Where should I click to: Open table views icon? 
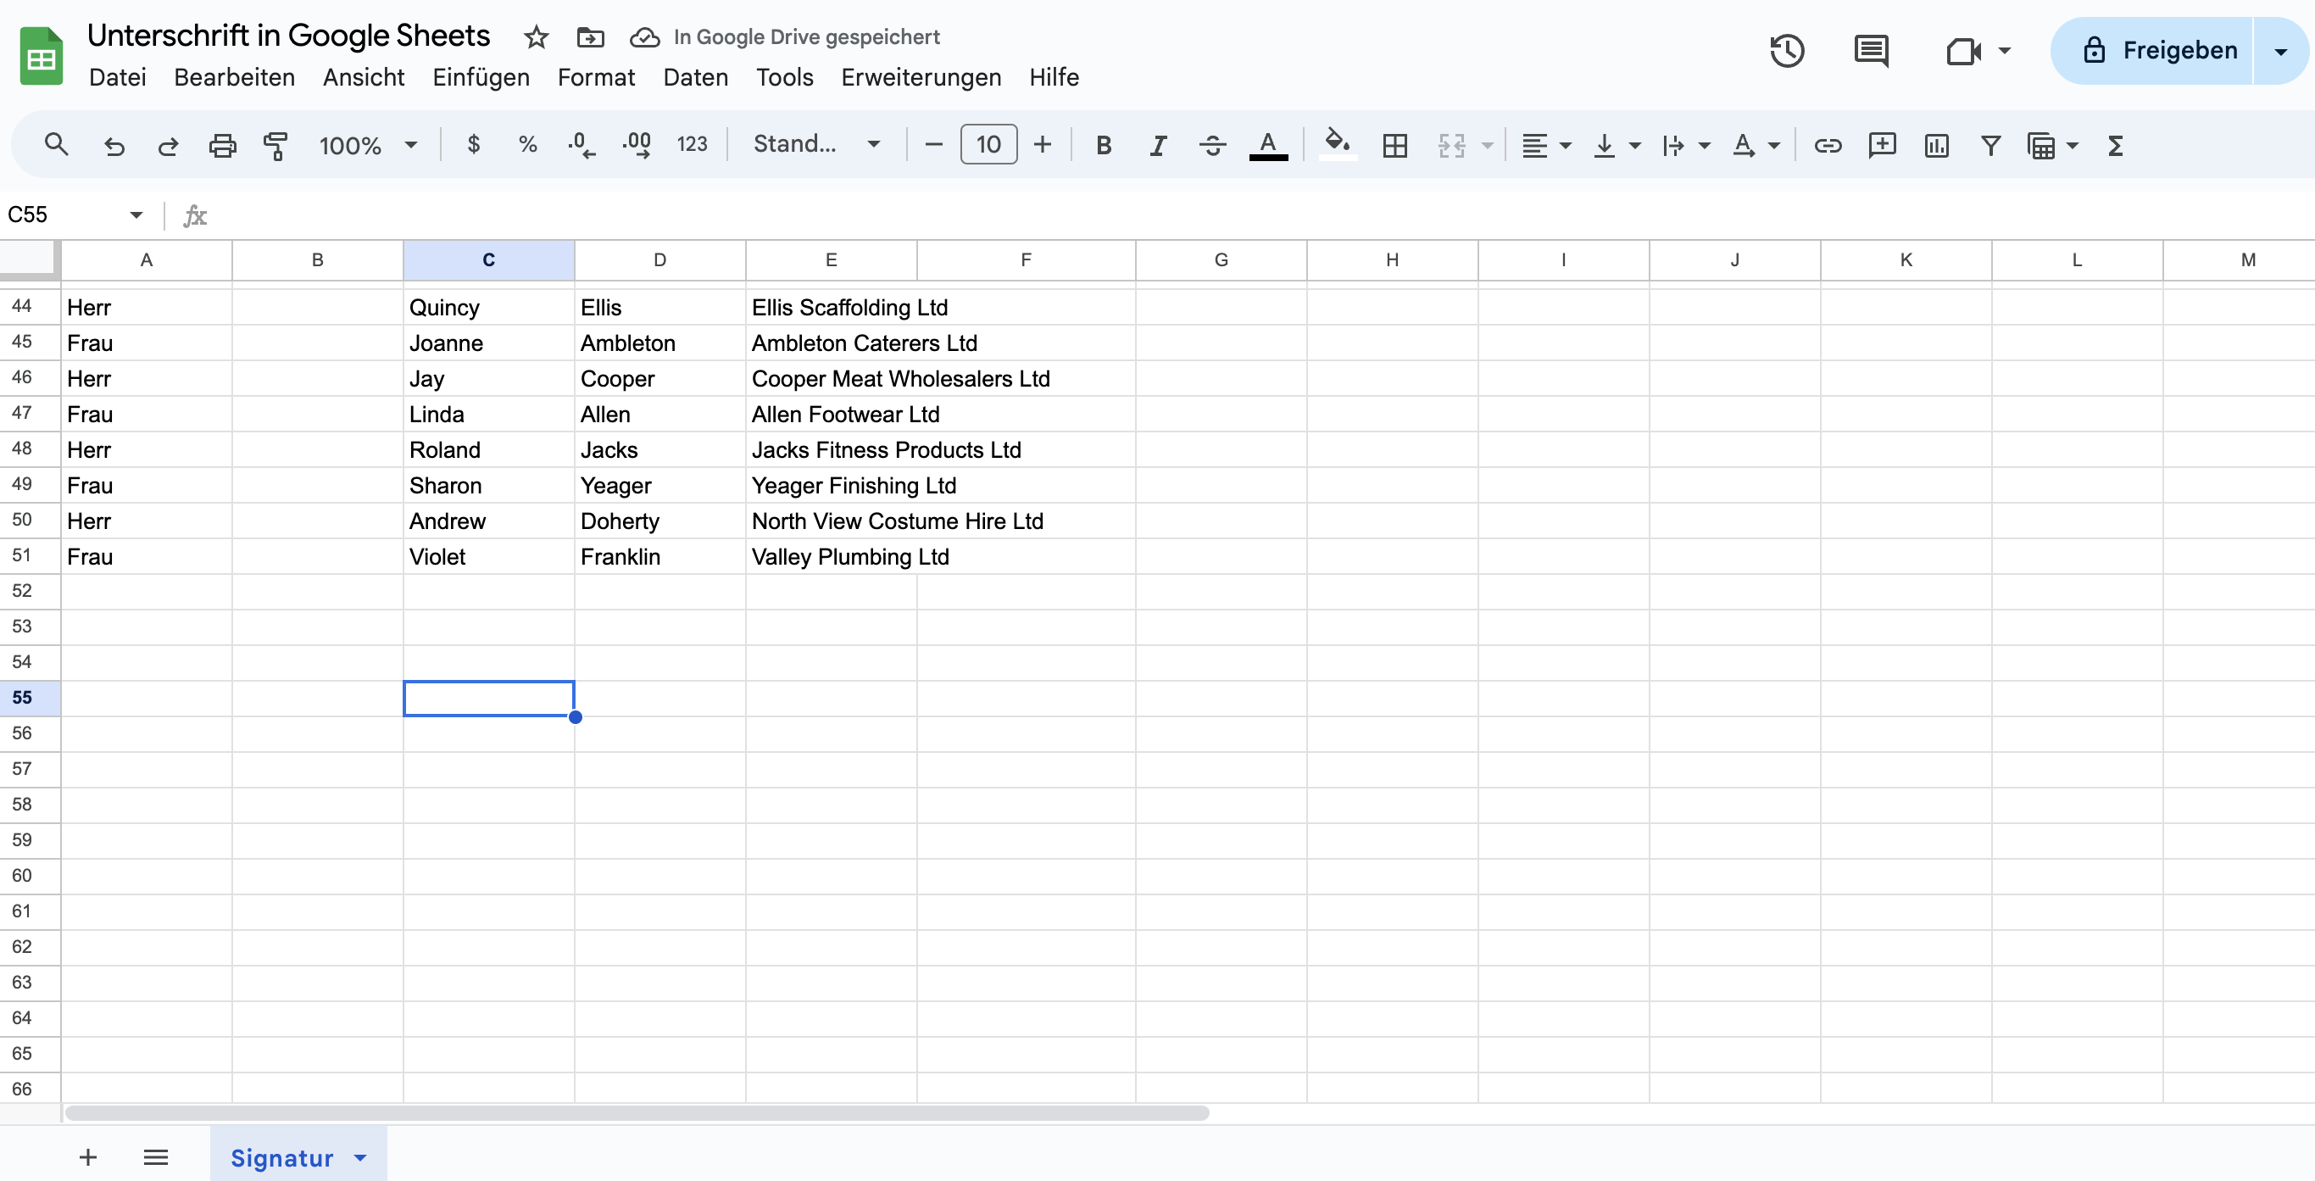[x=2042, y=145]
